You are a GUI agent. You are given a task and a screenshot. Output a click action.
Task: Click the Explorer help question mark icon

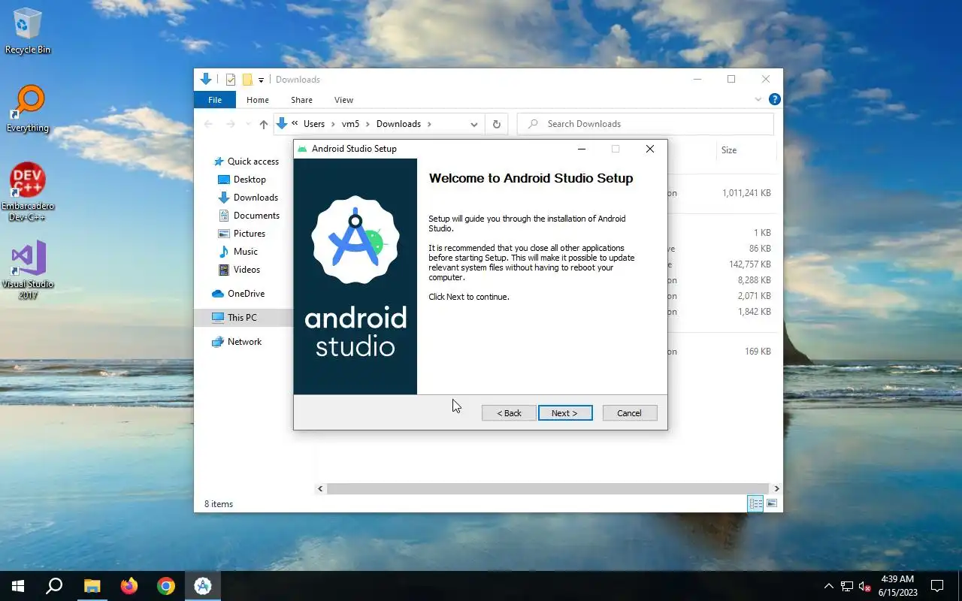(x=775, y=99)
